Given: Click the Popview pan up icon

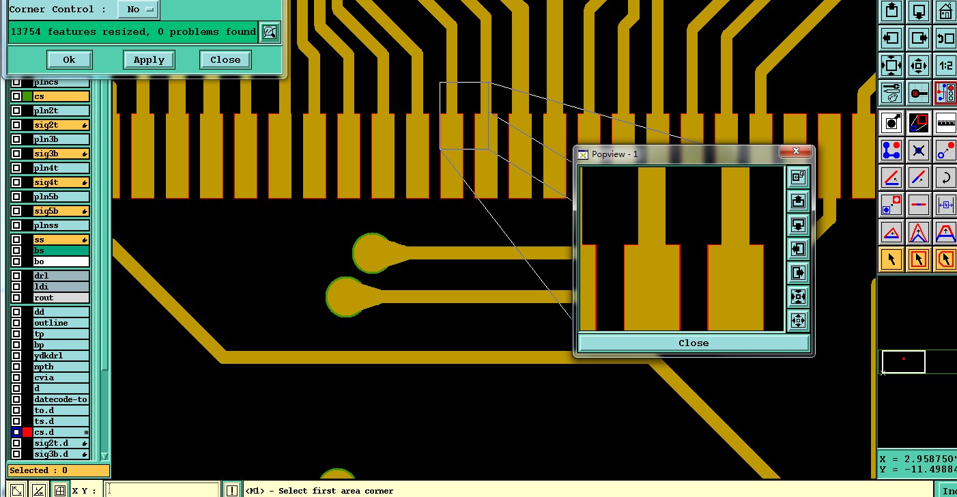Looking at the screenshot, I should click(798, 201).
